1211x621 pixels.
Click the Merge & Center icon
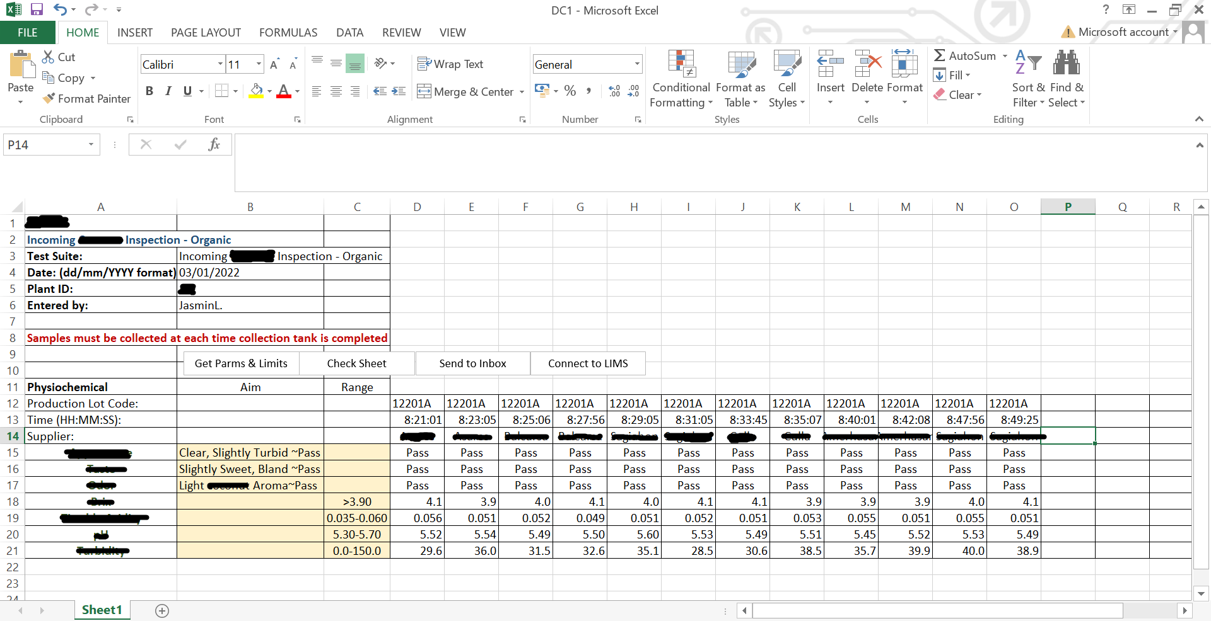click(424, 91)
